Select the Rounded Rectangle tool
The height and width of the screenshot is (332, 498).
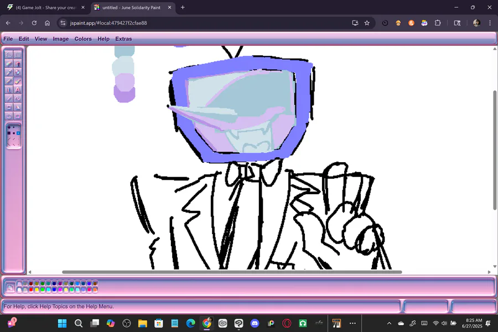pyautogui.click(x=18, y=116)
